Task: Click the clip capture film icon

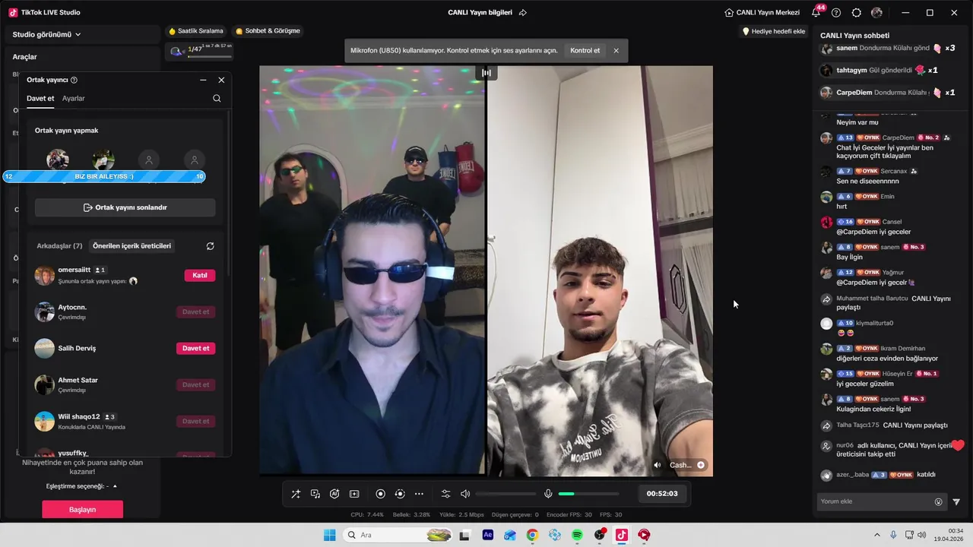Action: 354,494
